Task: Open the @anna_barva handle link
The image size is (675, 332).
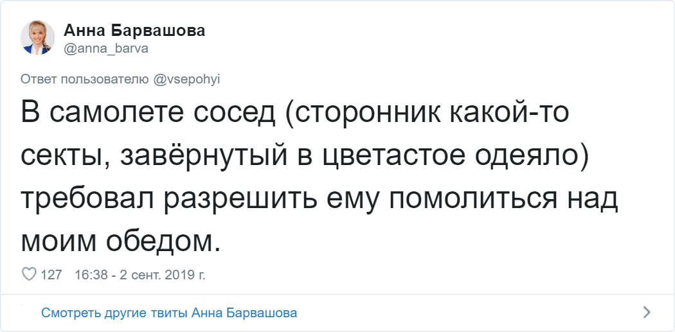Action: pos(106,49)
